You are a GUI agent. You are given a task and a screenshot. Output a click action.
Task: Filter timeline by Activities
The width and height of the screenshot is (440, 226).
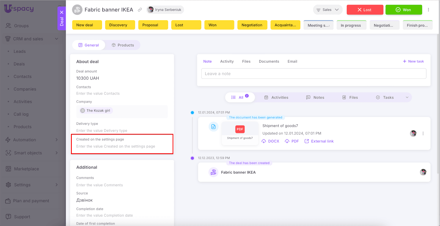pos(276,97)
